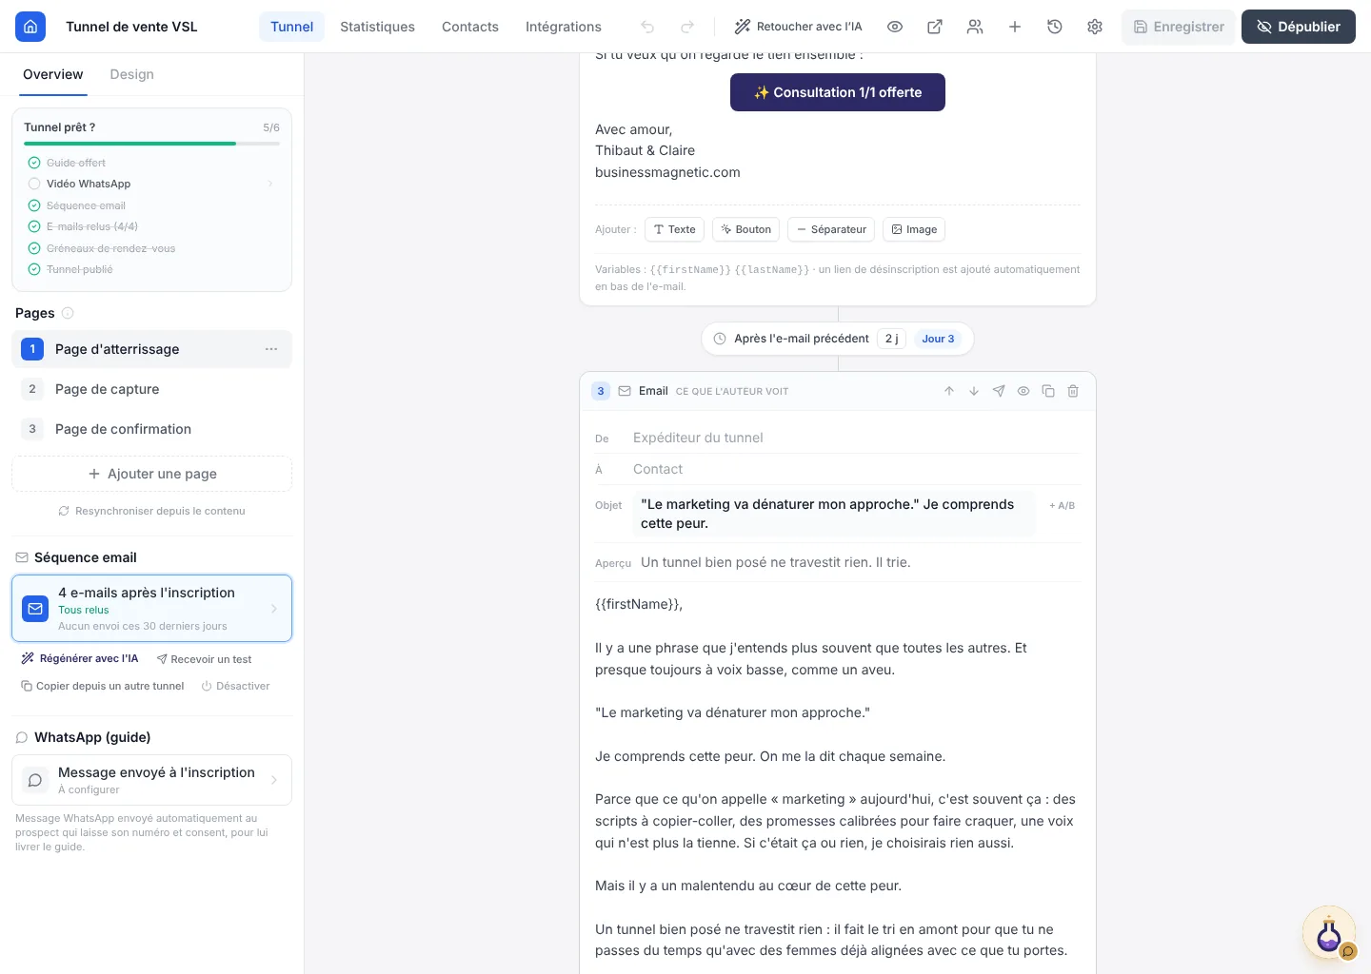Click the magic wand Retoucher avec l'IA button

[x=798, y=27]
